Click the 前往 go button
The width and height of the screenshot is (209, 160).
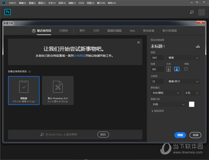(x=103, y=135)
